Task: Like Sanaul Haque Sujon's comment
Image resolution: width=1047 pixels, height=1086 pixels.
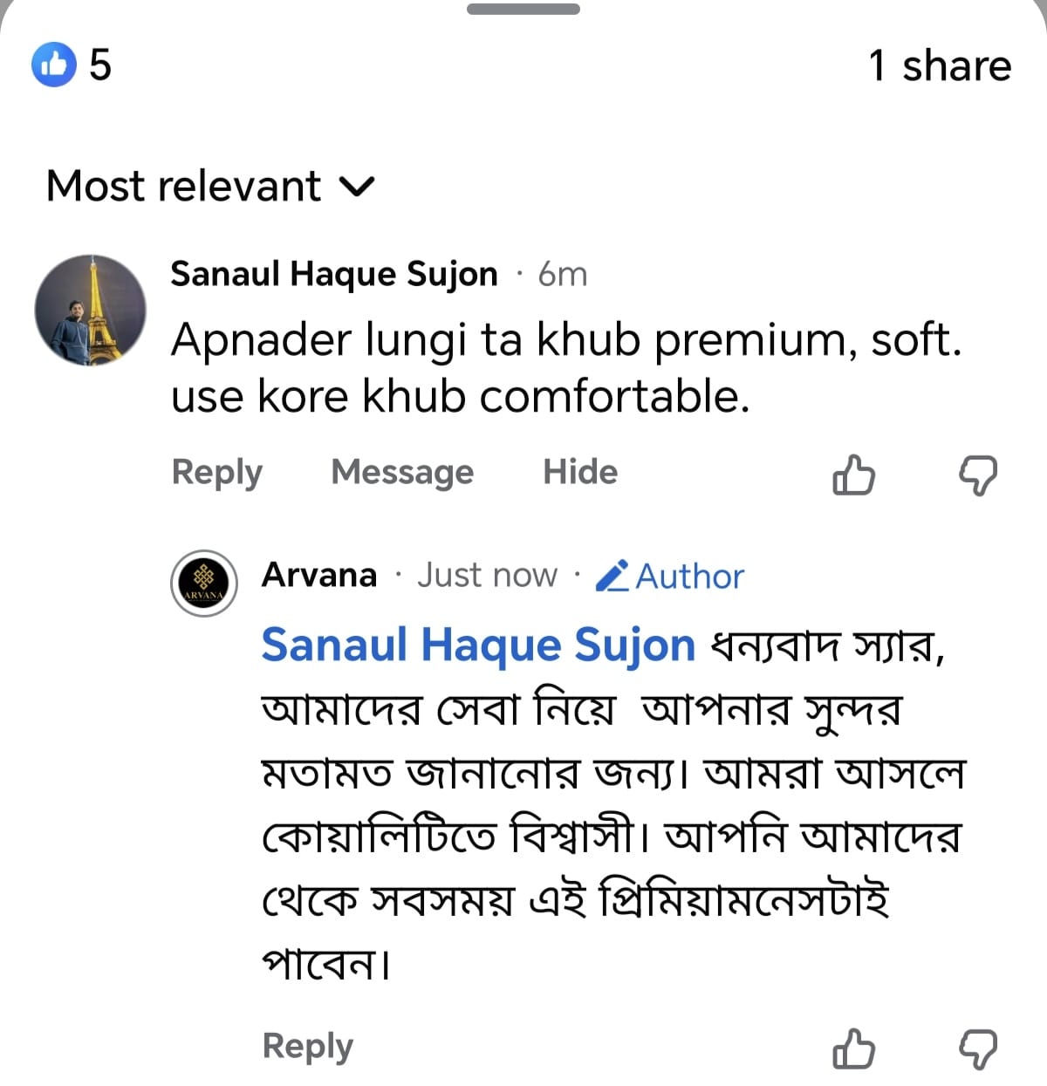Action: point(853,475)
